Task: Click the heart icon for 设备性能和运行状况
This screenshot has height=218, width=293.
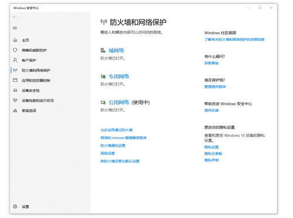Action: tap(15, 101)
